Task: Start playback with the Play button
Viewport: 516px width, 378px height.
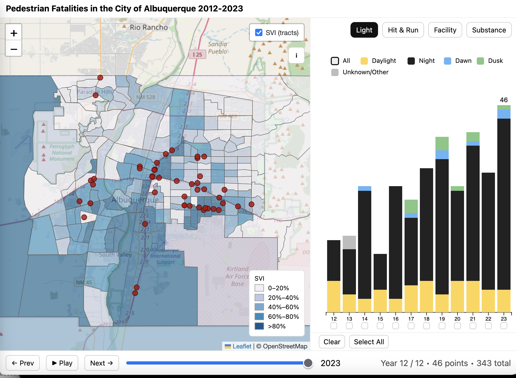Action: click(x=62, y=363)
